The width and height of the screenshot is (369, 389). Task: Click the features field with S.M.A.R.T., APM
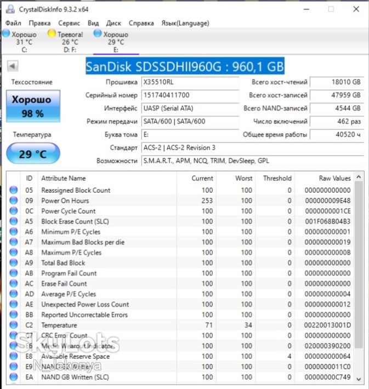click(253, 161)
